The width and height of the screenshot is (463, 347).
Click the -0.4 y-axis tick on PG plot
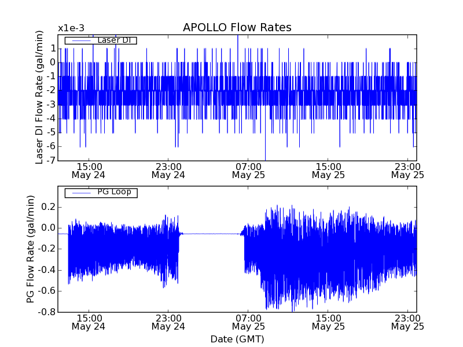tap(46, 270)
